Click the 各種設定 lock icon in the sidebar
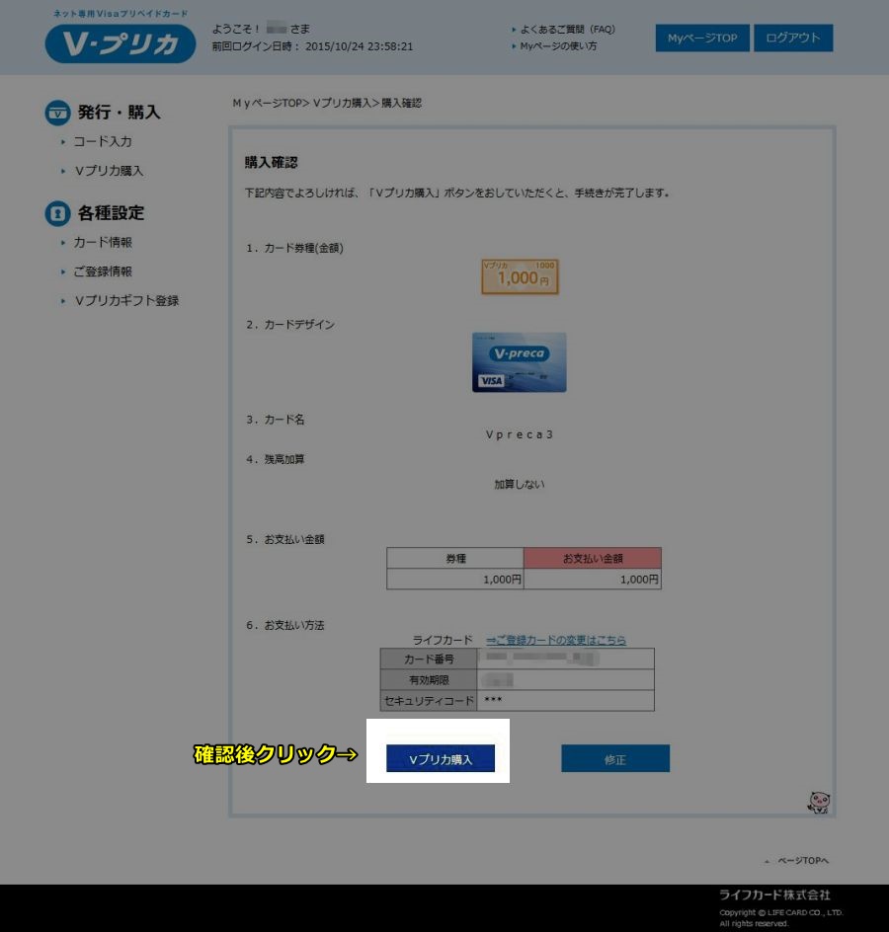 58,213
